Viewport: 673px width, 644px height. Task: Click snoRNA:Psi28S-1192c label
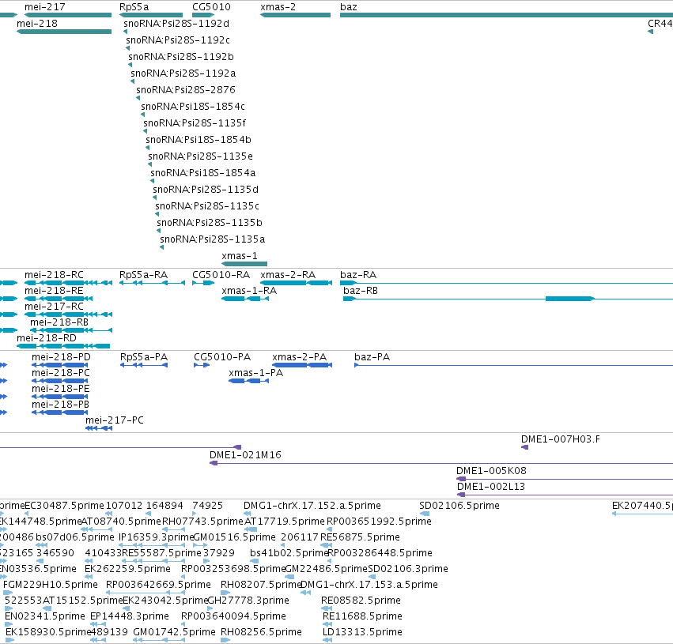pyautogui.click(x=178, y=40)
